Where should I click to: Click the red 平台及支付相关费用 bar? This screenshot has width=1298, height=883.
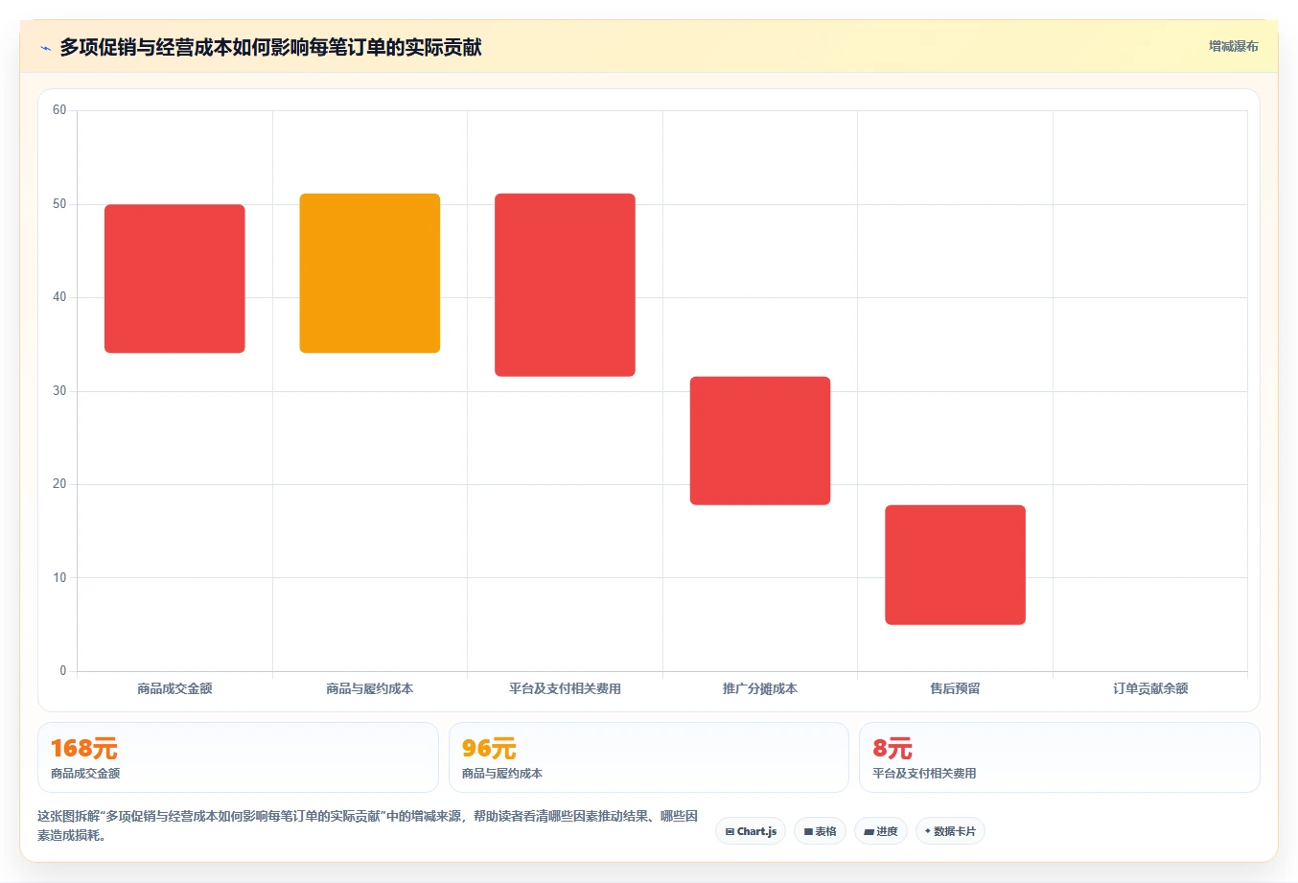[565, 285]
